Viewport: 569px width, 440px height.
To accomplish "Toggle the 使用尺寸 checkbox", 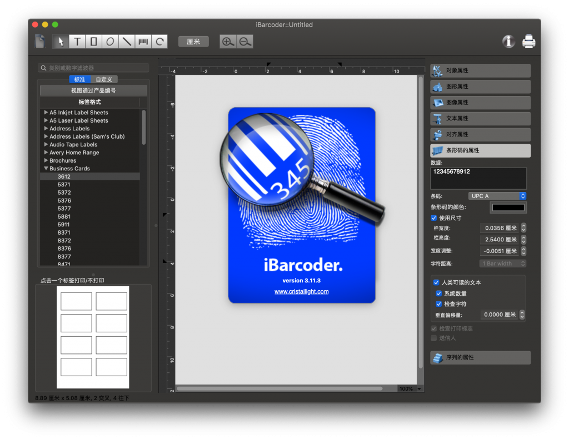I will pyautogui.click(x=433, y=218).
